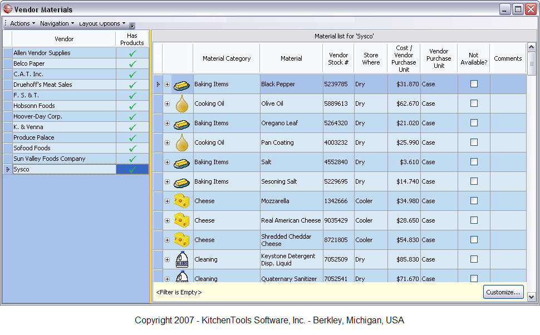Expand the Mozzarella row
540x335 pixels.
coord(168,201)
